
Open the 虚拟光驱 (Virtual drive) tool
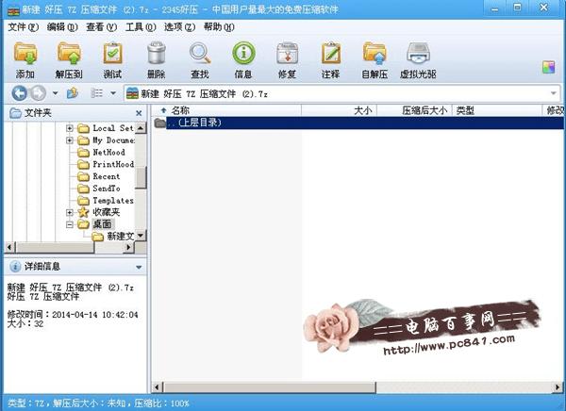tap(418, 54)
